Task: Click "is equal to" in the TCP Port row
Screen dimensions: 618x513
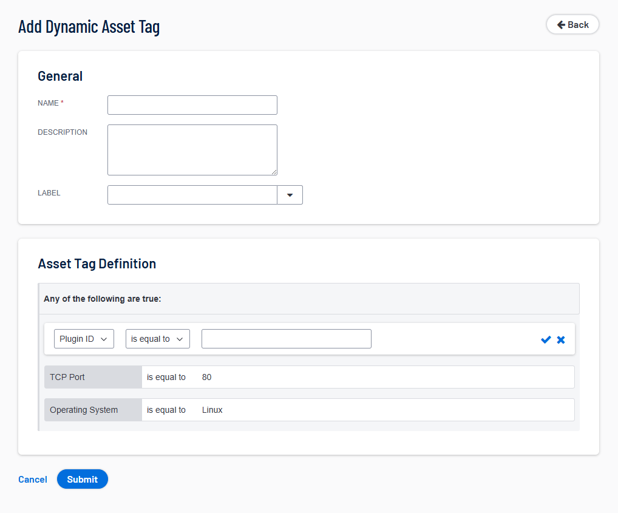Action: 166,377
